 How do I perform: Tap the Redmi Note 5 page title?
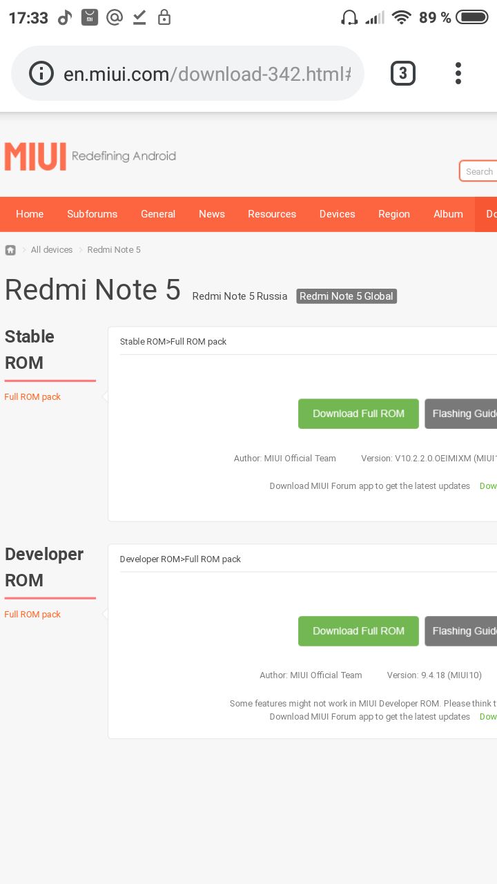click(92, 290)
